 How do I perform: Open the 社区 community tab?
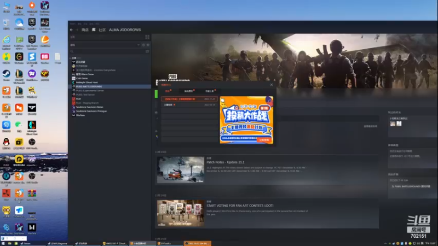pyautogui.click(x=102, y=30)
